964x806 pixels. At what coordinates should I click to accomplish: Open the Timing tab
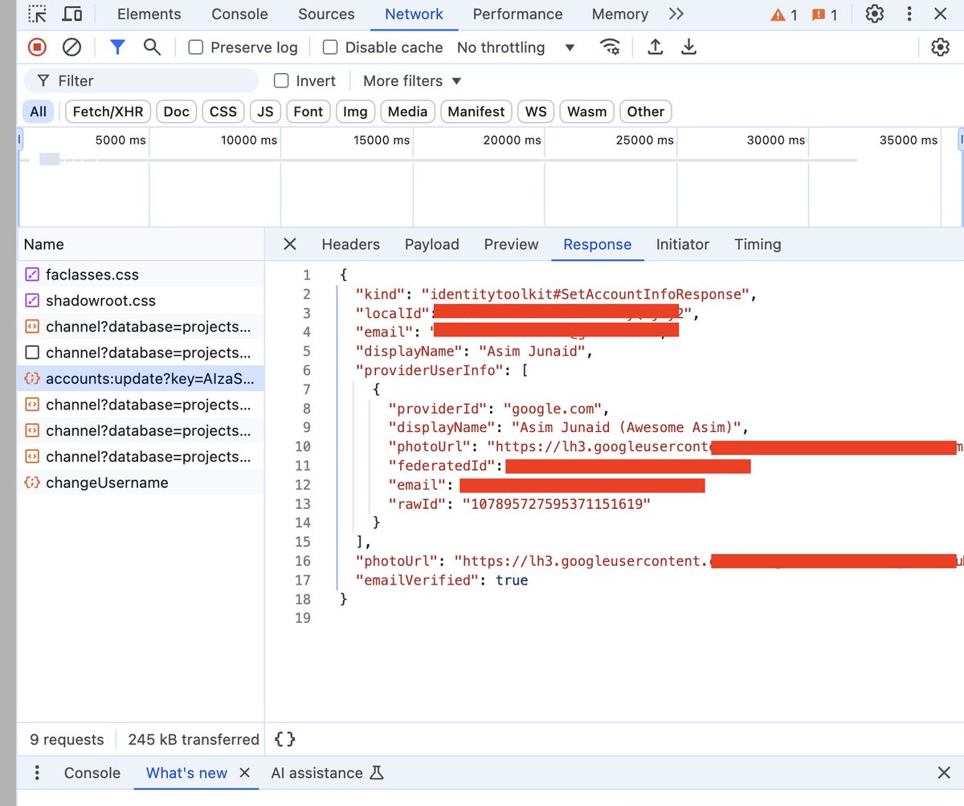click(x=758, y=244)
